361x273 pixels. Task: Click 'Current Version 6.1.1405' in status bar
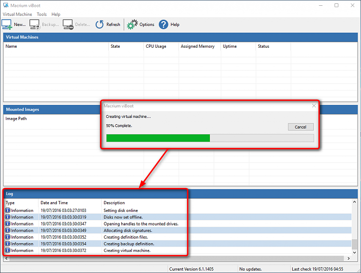tap(191, 269)
